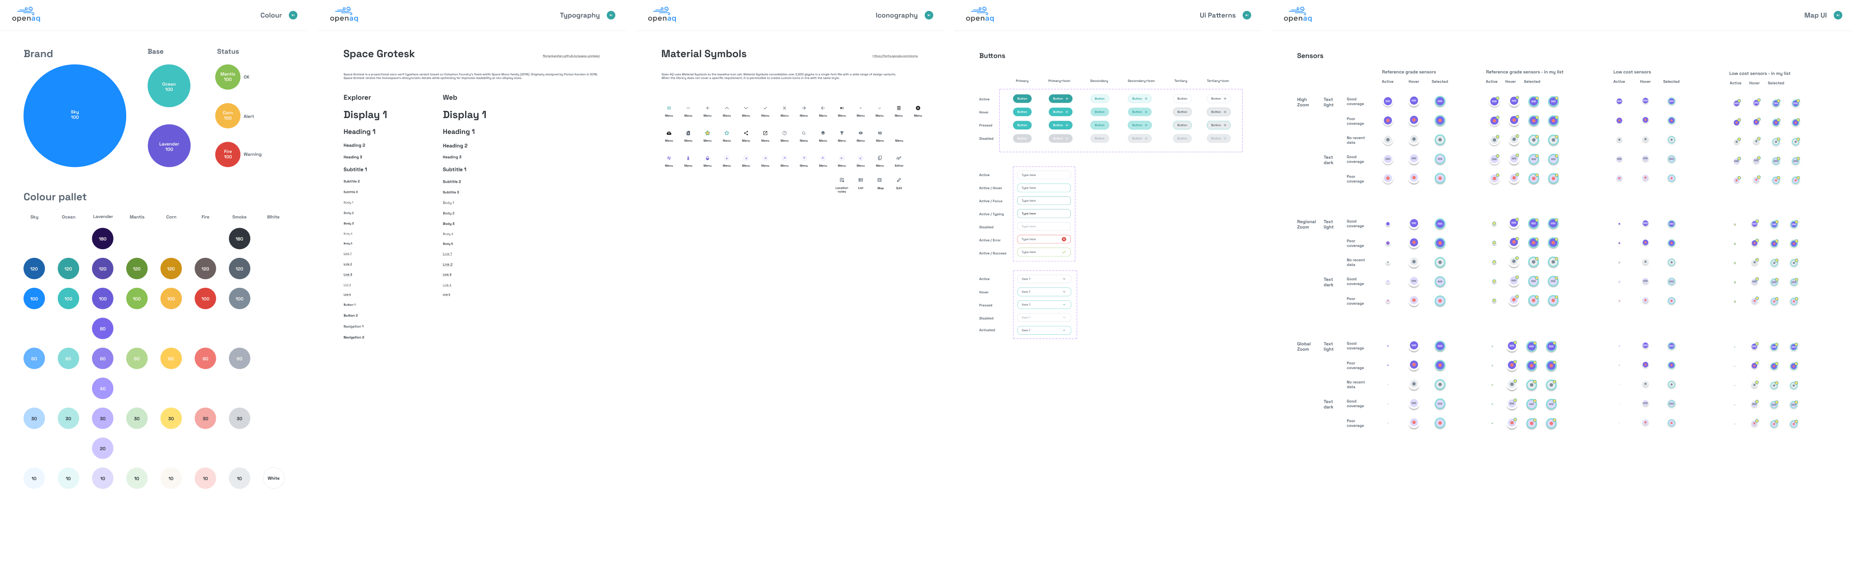This screenshot has width=1853, height=575.
Task: Click the cloud download icon
Action: pos(669,133)
